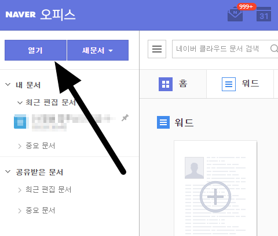278x236 pixels.
Task: Select the 내 문서 label
Action: pyautogui.click(x=28, y=85)
